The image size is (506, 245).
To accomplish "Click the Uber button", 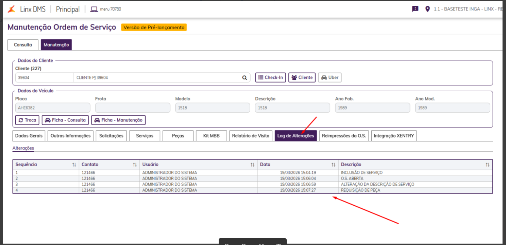I will 330,78.
